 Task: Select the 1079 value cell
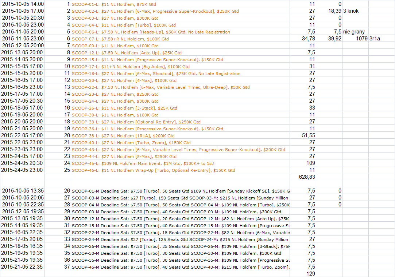tap(356, 39)
